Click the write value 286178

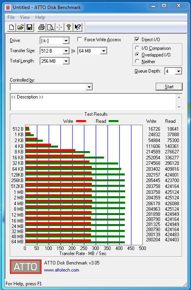(153, 204)
